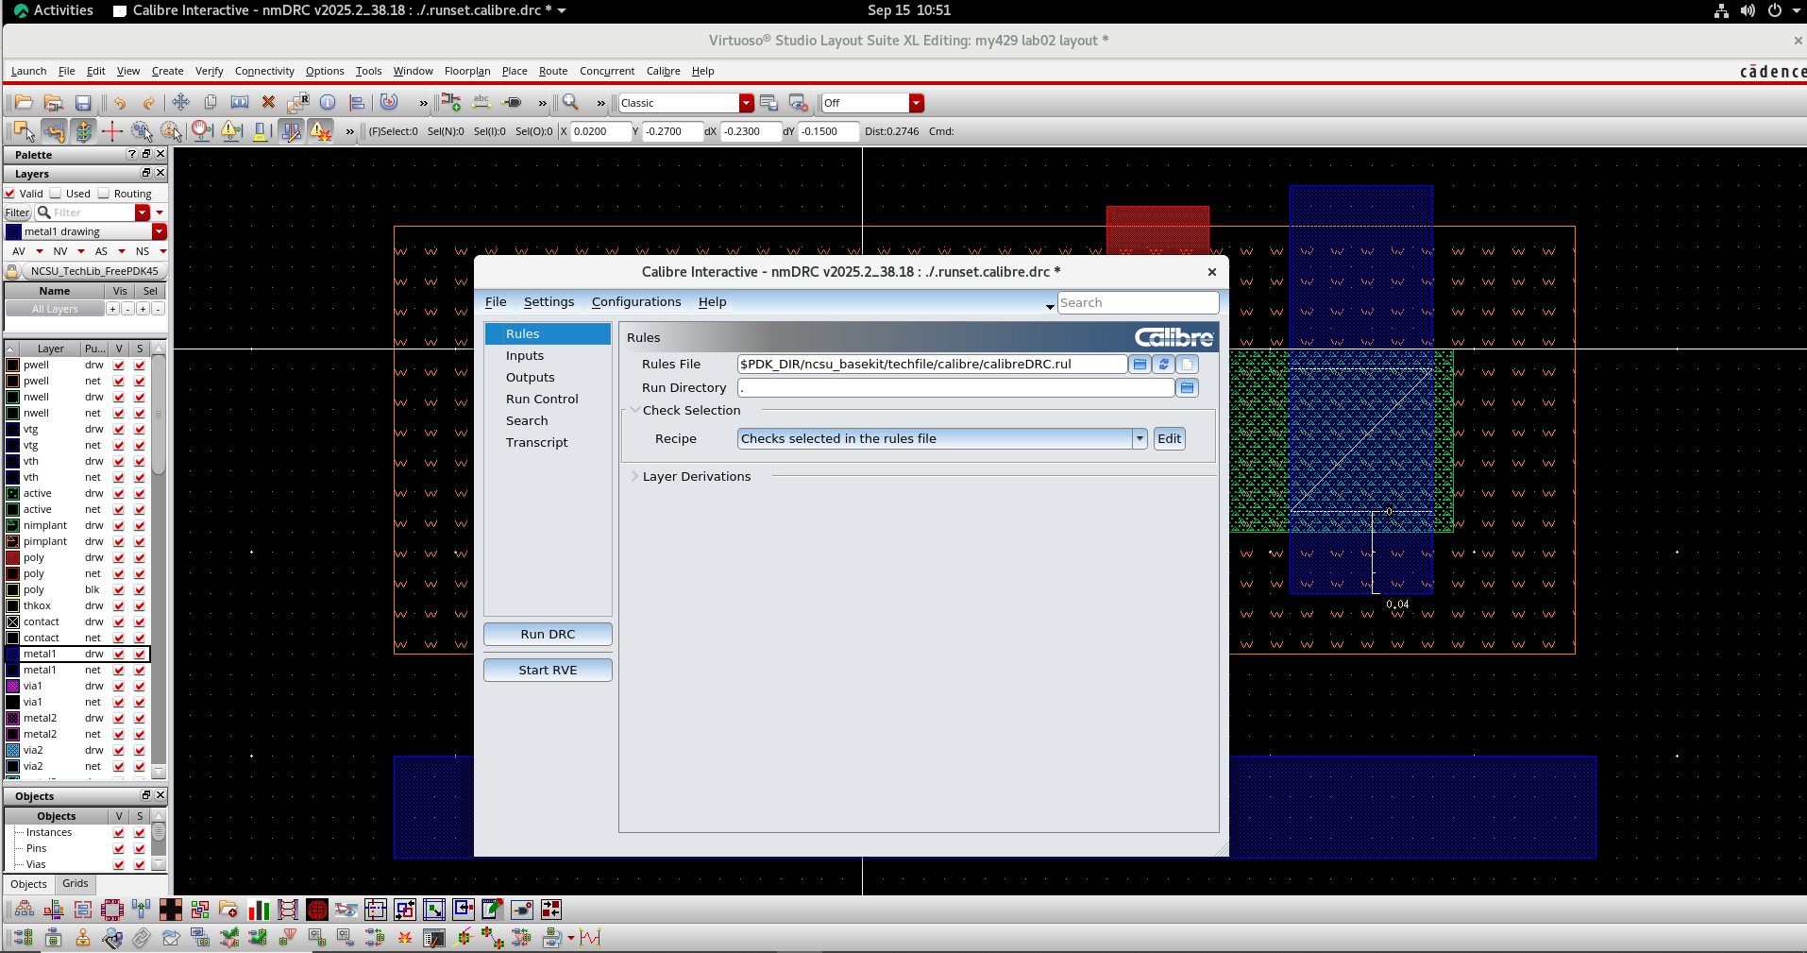The width and height of the screenshot is (1807, 953).
Task: Switch to the Grids tab
Action: (x=76, y=884)
